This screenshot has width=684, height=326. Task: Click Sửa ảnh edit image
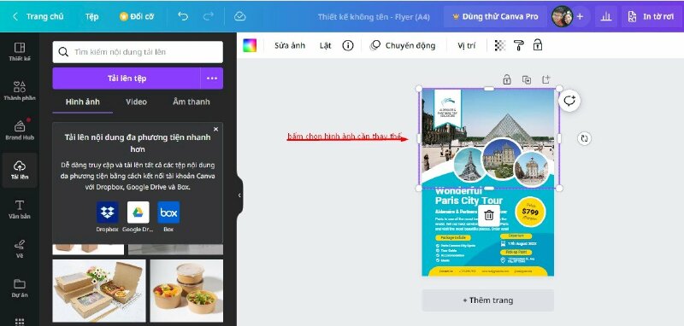pyautogui.click(x=290, y=46)
